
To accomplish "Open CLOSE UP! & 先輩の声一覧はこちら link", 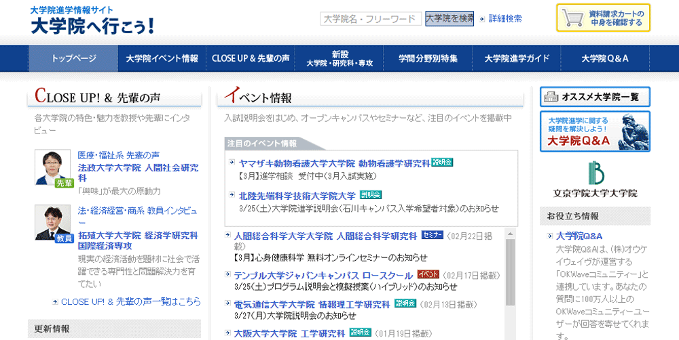I will tap(131, 301).
